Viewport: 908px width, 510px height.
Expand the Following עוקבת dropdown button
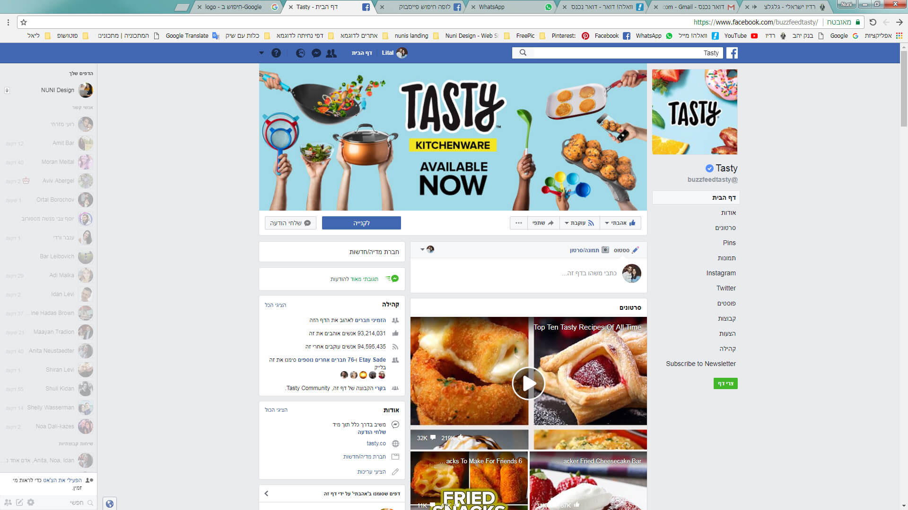tap(579, 223)
